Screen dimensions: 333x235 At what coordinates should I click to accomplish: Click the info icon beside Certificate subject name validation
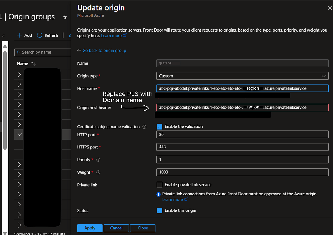(144, 127)
